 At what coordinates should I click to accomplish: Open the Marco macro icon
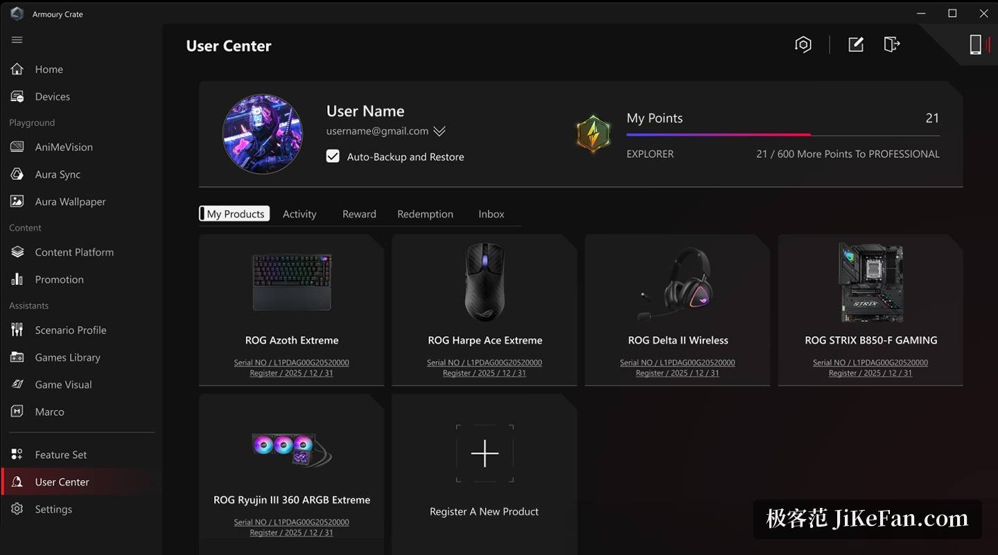point(17,412)
